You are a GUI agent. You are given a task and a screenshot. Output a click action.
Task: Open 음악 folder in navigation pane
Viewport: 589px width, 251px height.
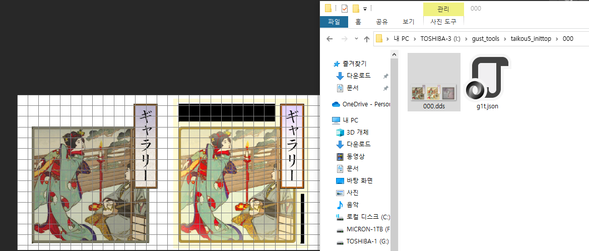click(352, 205)
